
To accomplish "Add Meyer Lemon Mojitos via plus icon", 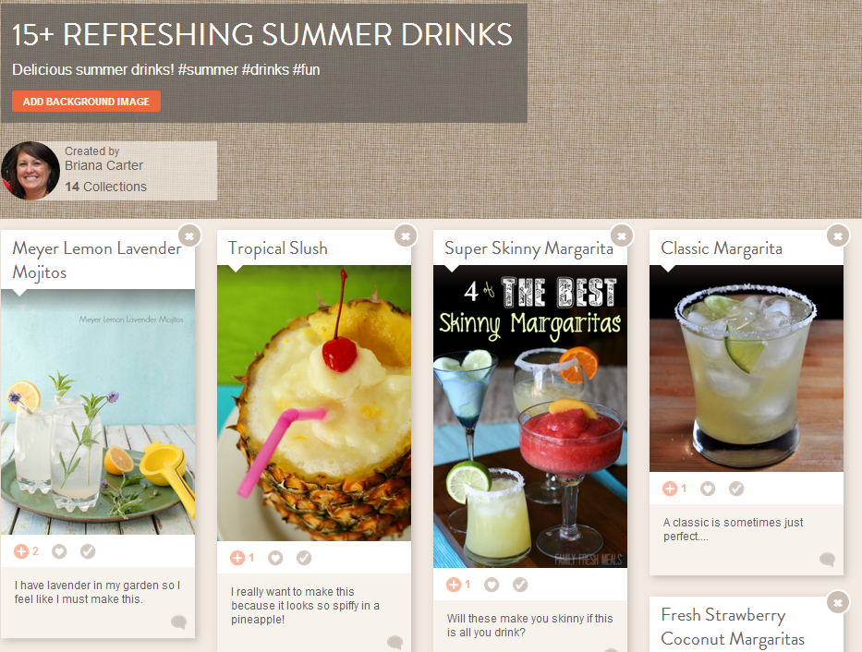I will click(x=21, y=551).
